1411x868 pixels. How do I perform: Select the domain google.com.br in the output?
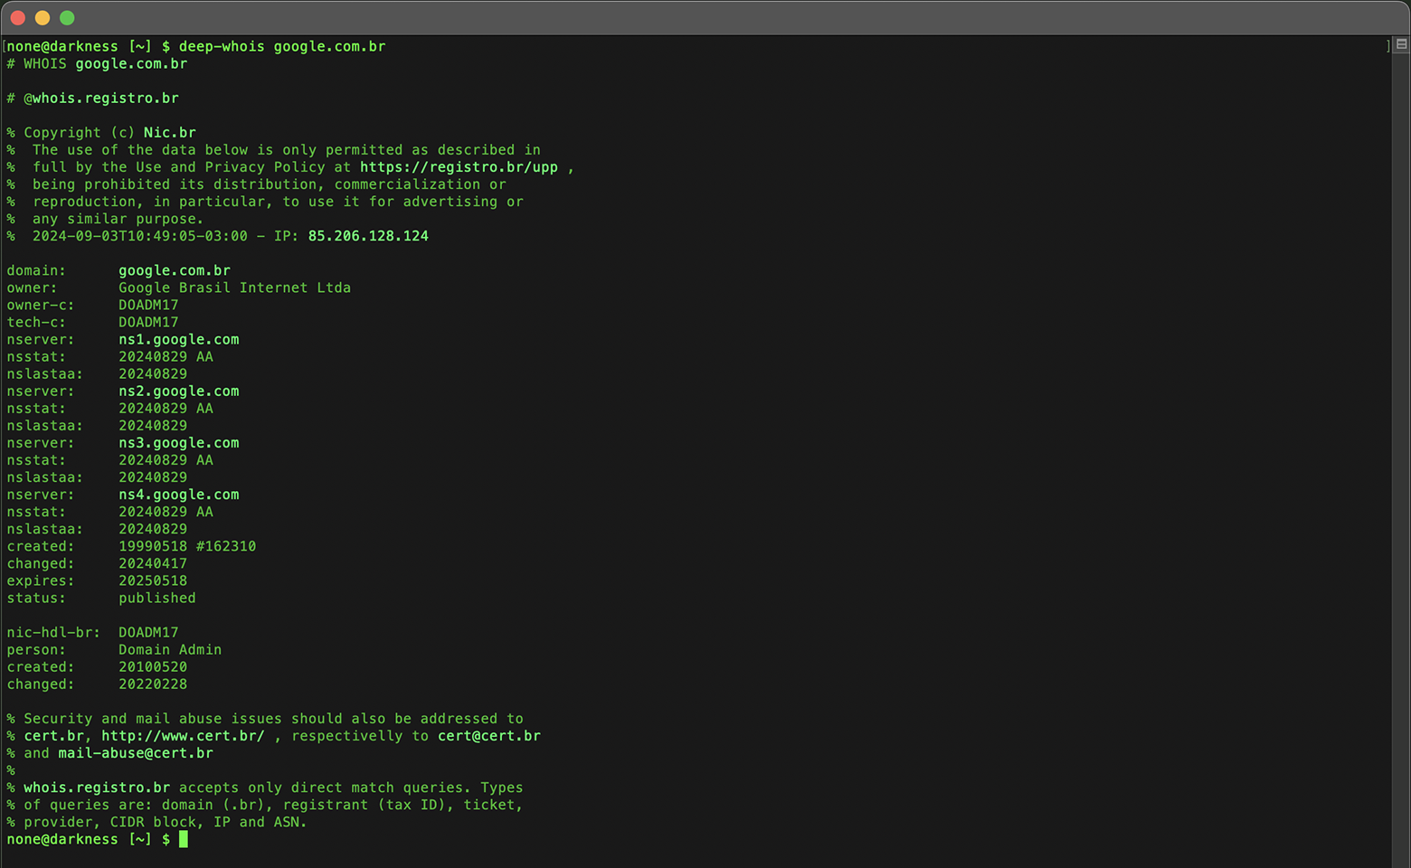(x=174, y=269)
